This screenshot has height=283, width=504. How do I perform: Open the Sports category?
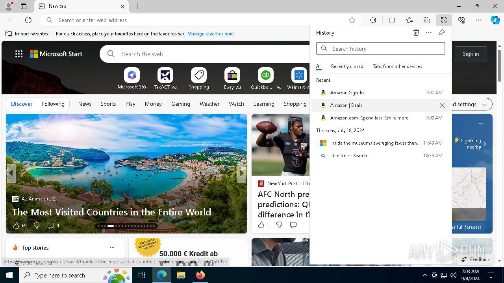[x=108, y=104]
